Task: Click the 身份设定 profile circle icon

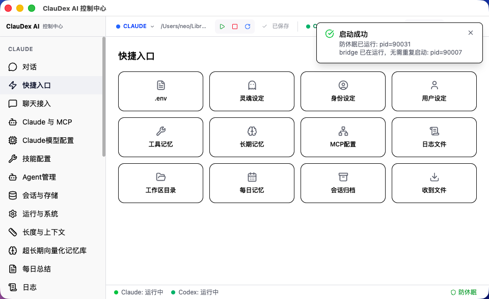Action: (x=343, y=85)
